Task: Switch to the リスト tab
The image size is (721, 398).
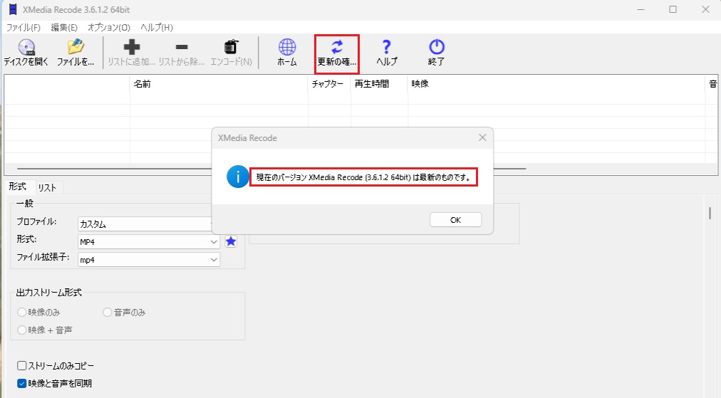Action: [x=47, y=187]
